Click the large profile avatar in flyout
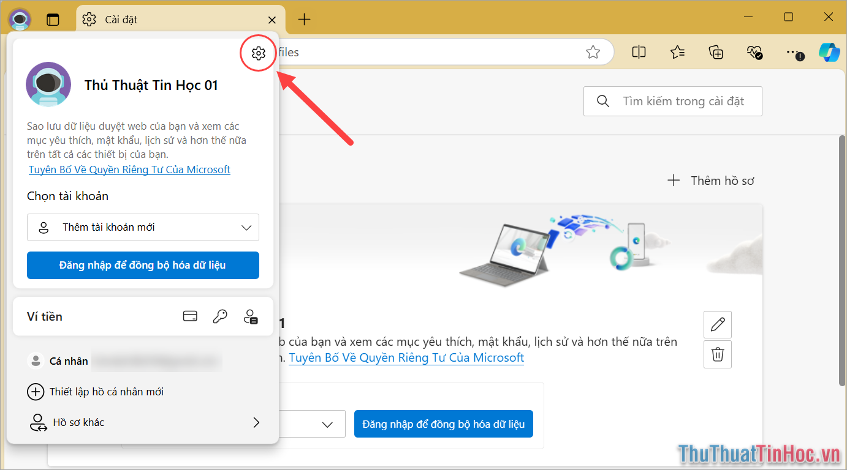The image size is (847, 470). pyautogui.click(x=48, y=84)
